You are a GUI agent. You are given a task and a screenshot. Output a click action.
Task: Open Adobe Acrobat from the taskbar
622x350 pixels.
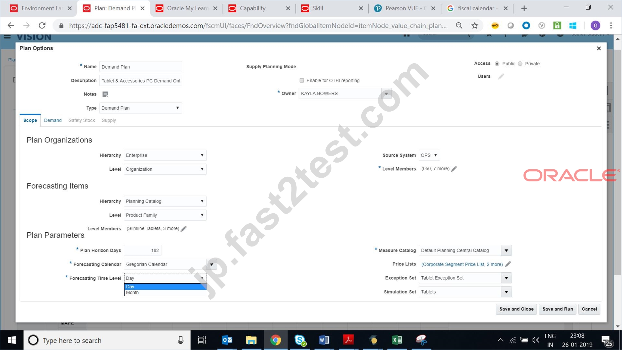point(348,340)
